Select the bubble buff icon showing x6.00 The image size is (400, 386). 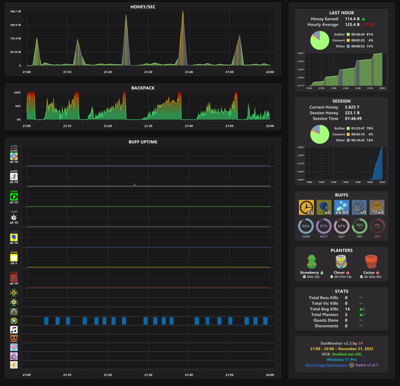(342, 207)
